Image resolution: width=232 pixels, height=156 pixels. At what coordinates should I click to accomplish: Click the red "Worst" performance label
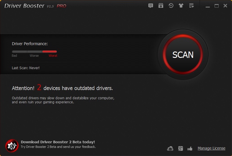coord(53,56)
